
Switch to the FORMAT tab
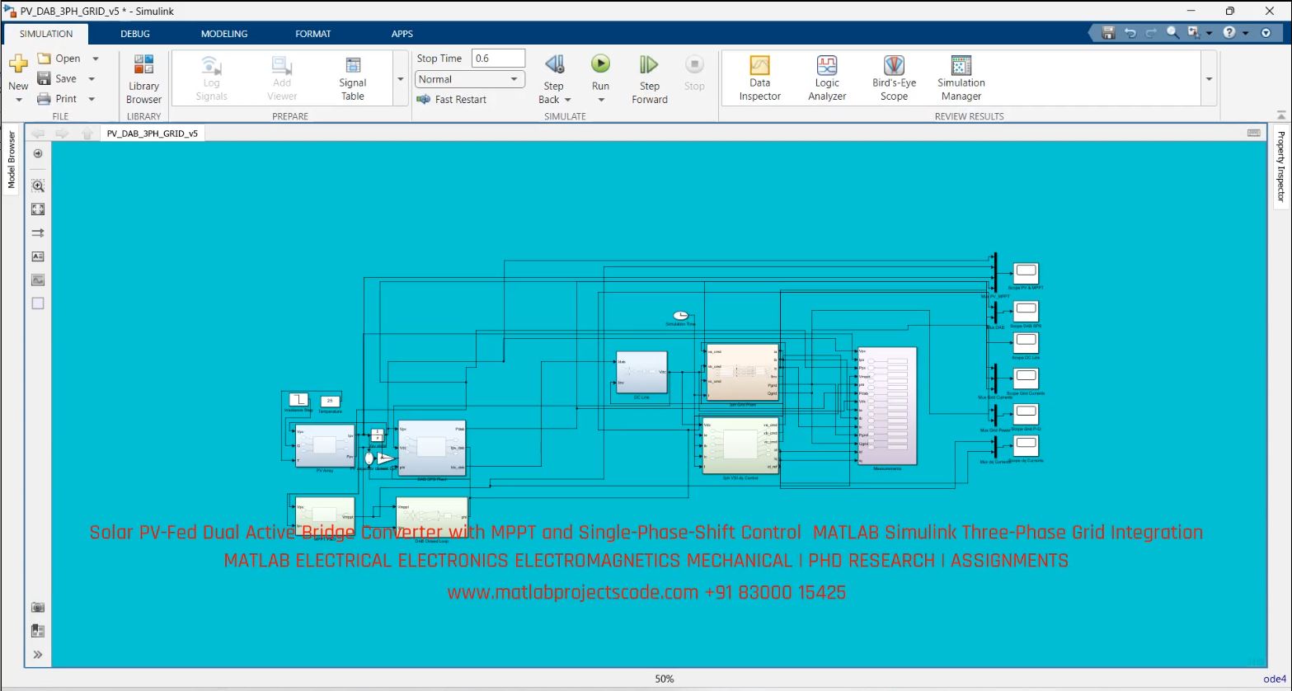(313, 34)
